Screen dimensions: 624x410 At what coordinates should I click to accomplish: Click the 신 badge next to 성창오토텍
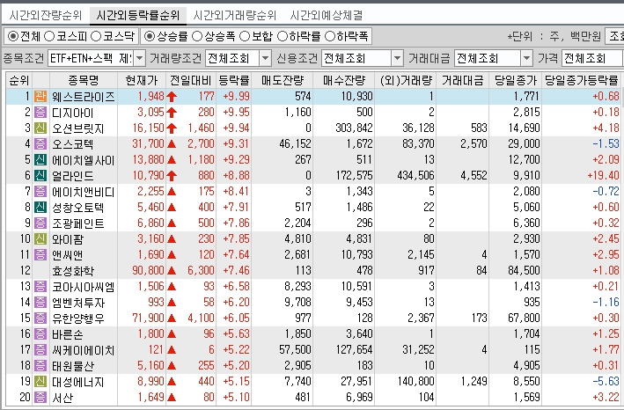[x=40, y=207]
